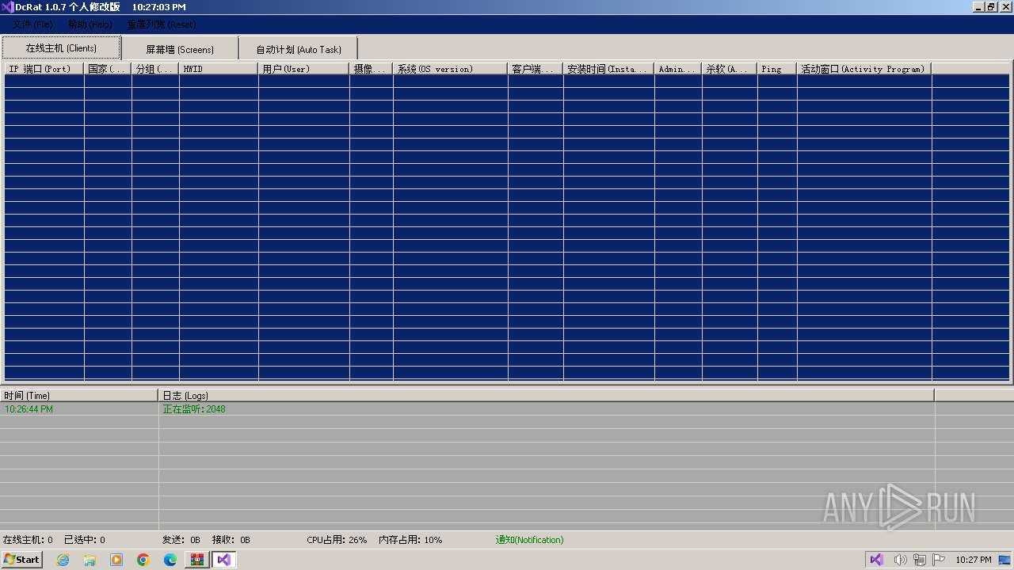The height and width of the screenshot is (570, 1014).
Task: Open the Windows Start button
Action: pyautogui.click(x=22, y=559)
